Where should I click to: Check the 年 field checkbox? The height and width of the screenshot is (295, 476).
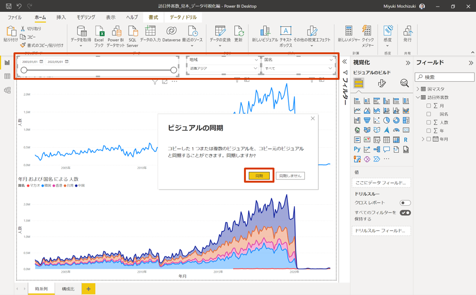pyautogui.click(x=429, y=131)
